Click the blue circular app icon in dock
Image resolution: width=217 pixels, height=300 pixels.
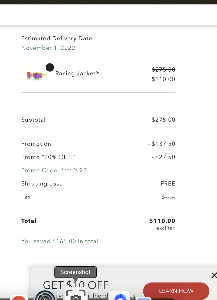(120, 296)
